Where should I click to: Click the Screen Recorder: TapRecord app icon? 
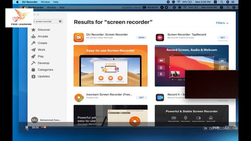[160, 38]
